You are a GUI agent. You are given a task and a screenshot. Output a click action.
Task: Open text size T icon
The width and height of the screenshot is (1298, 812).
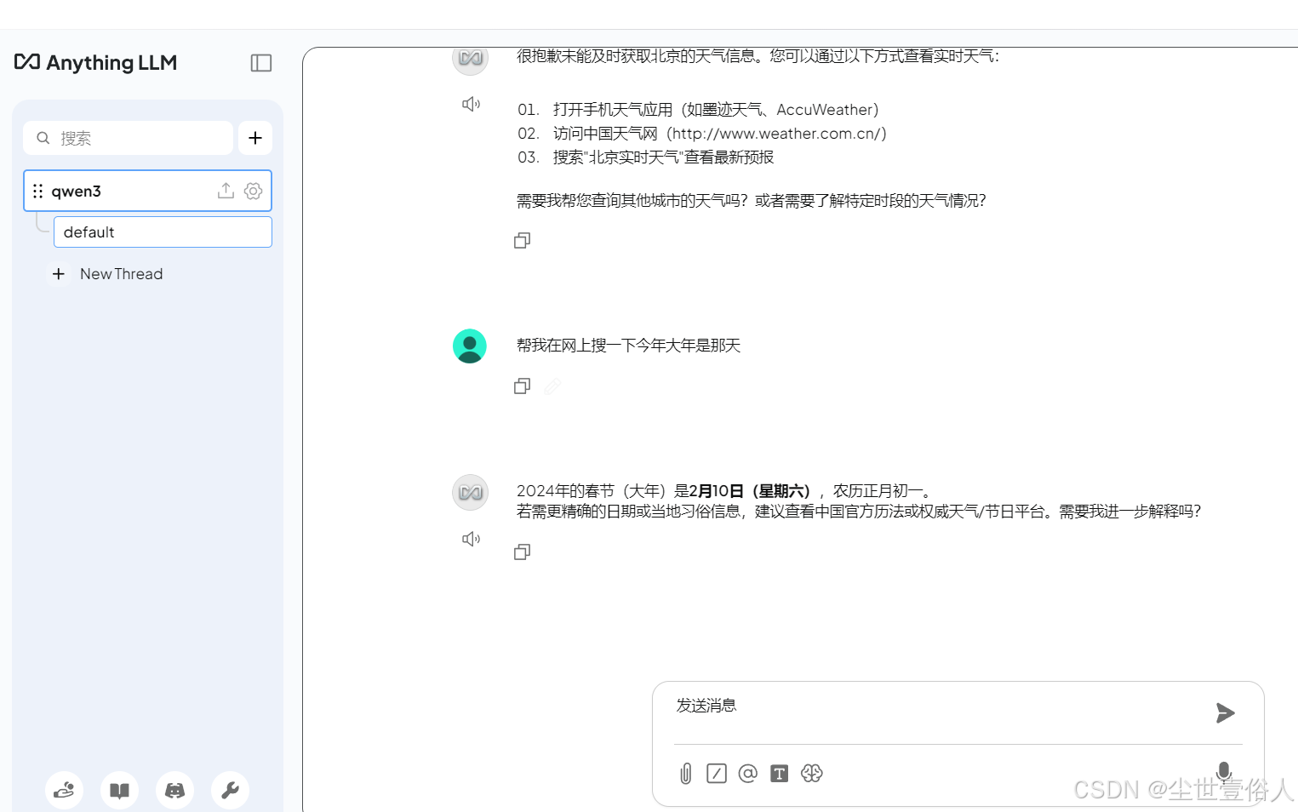click(780, 774)
